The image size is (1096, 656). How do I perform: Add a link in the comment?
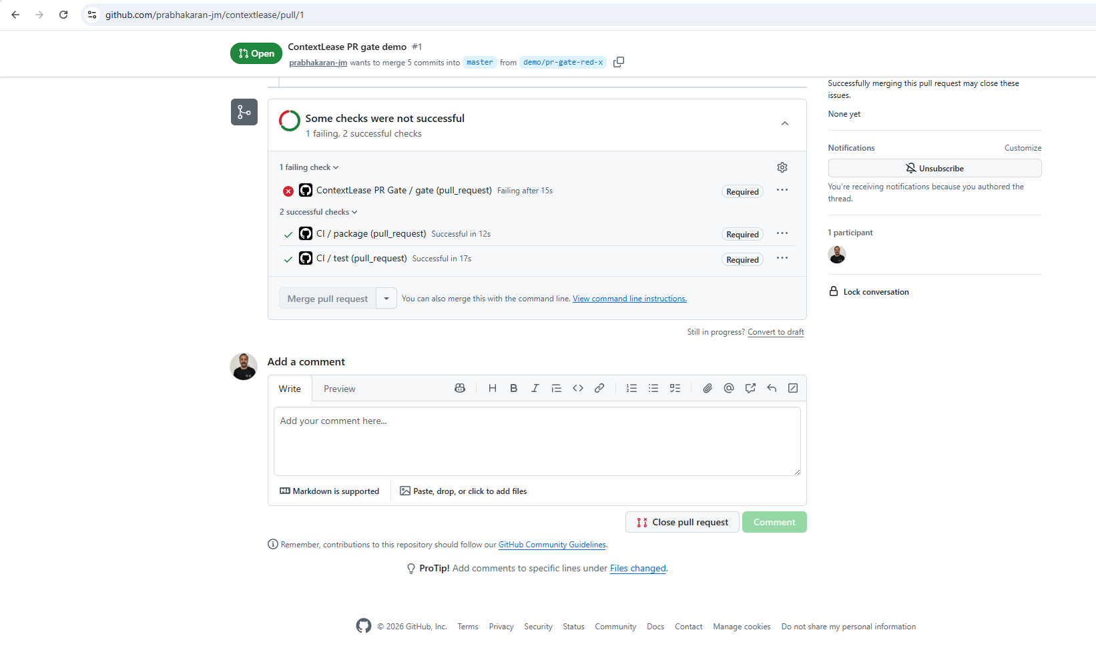[599, 388]
